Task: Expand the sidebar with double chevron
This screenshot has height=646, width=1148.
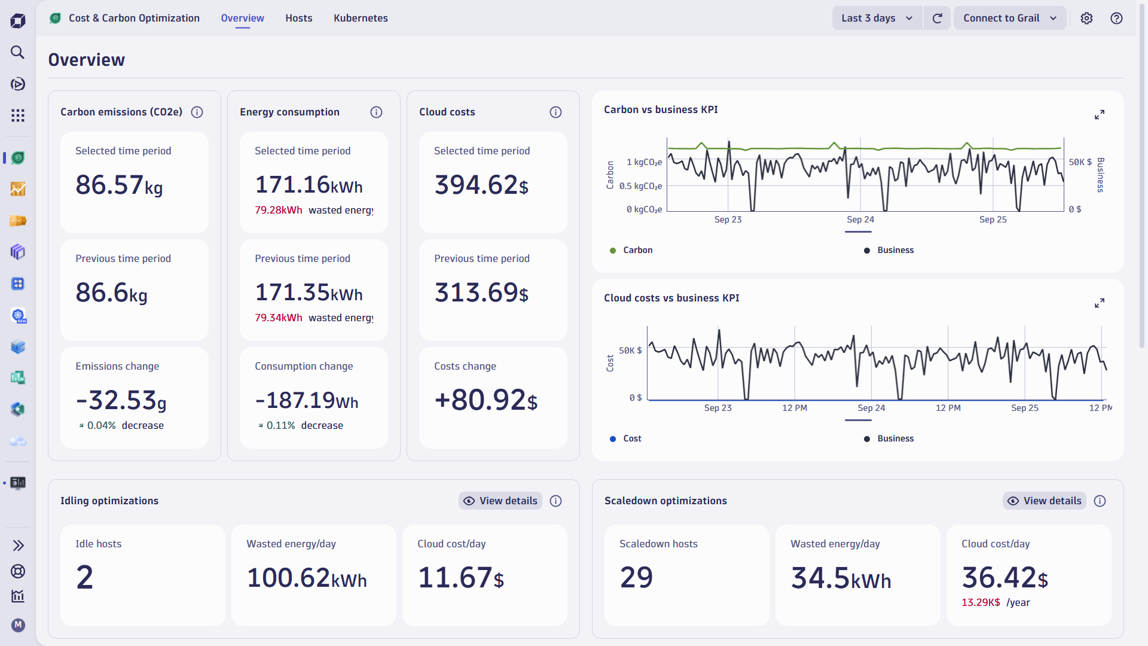Action: (18, 546)
